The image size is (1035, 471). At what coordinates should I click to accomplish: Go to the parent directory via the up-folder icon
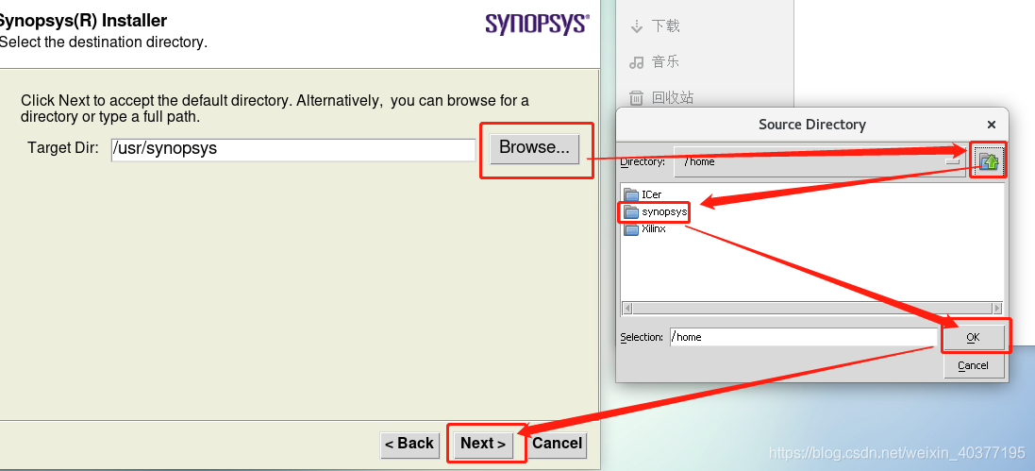[988, 161]
